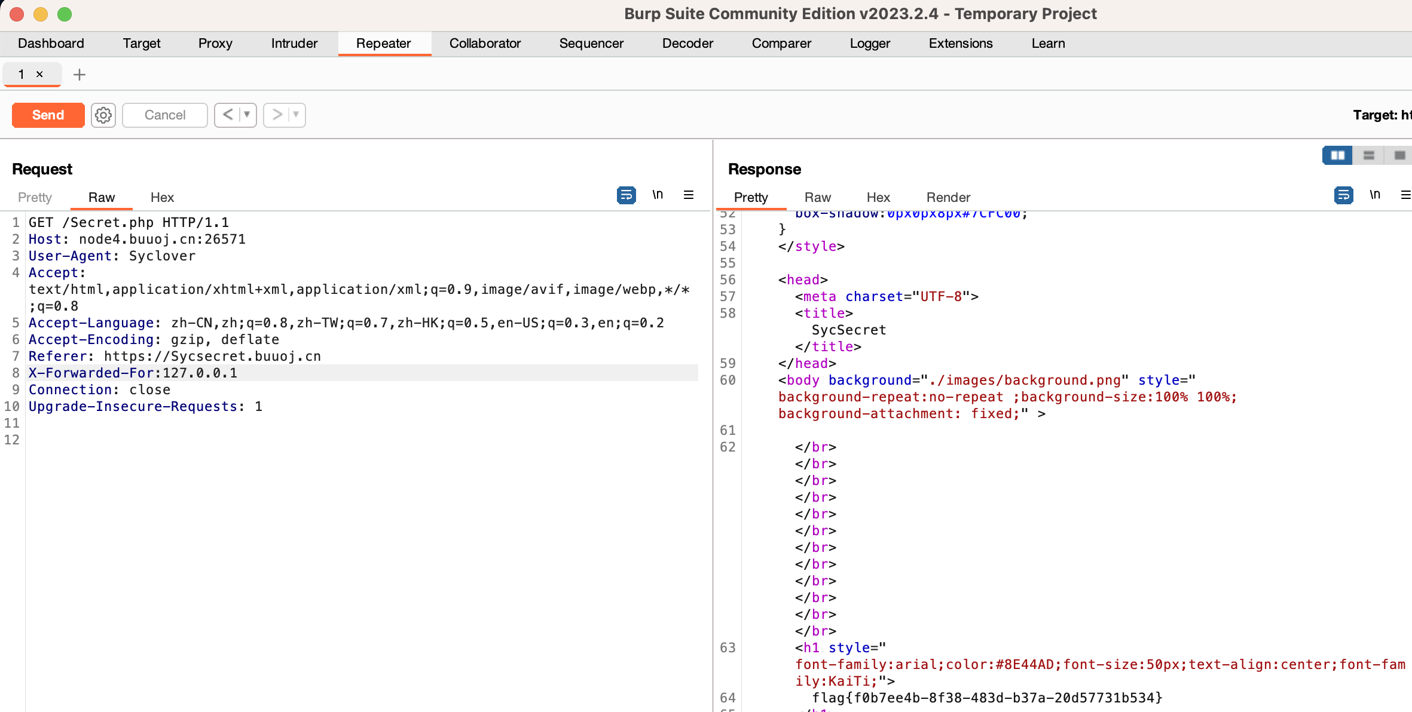Viewport: 1412px width, 712px height.
Task: Open Repeater settings gear icon
Action: (x=103, y=115)
